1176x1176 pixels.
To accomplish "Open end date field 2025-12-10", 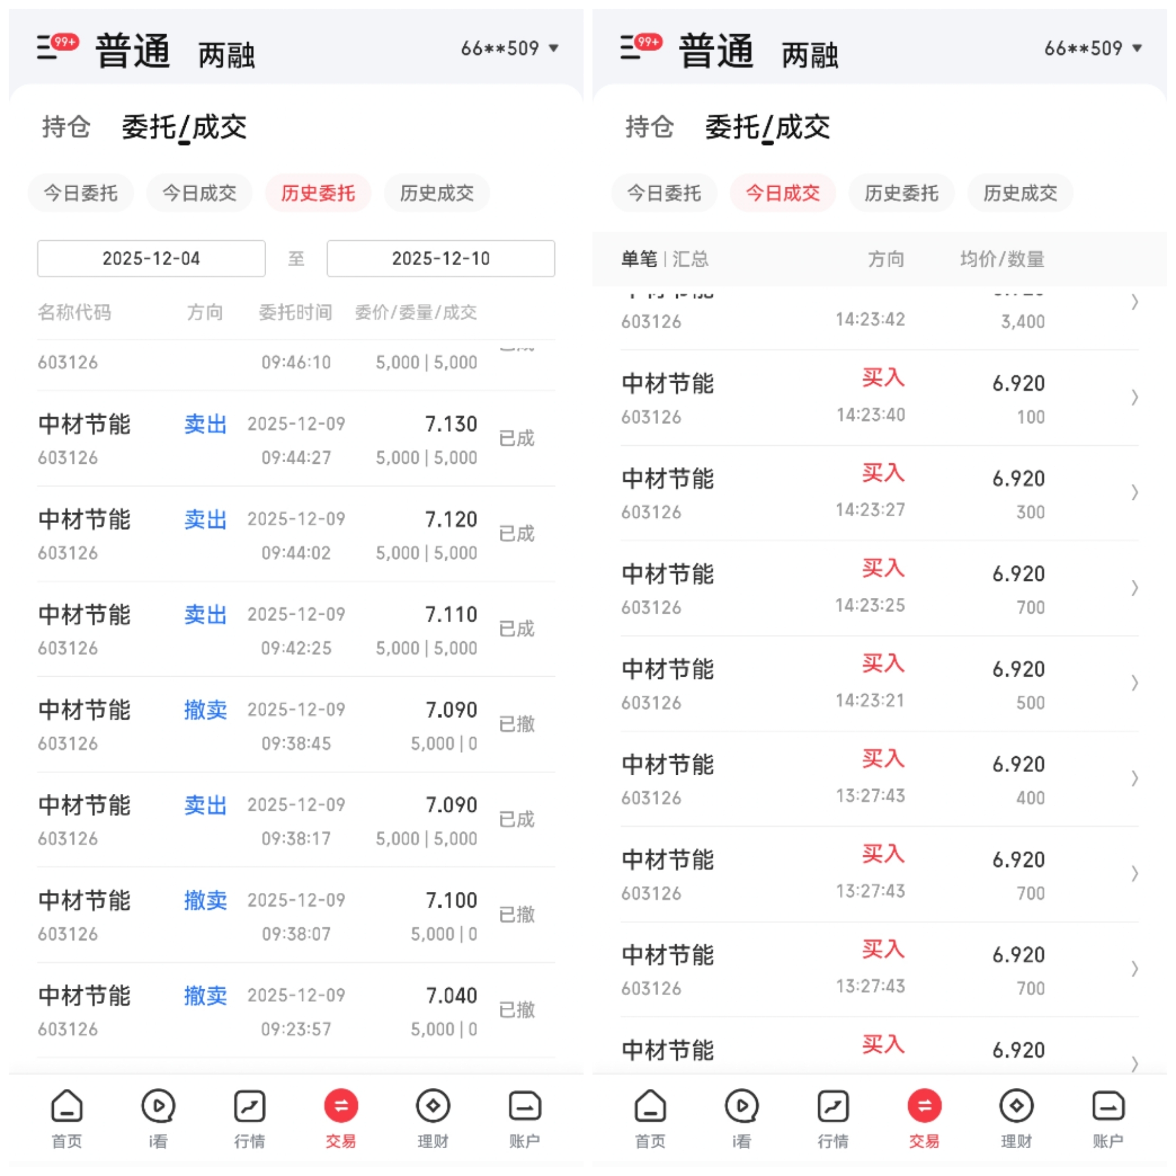I will pyautogui.click(x=440, y=259).
